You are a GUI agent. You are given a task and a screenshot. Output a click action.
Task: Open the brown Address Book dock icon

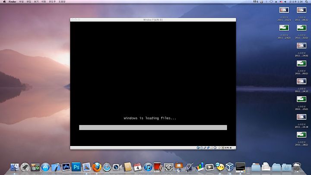tap(127, 167)
